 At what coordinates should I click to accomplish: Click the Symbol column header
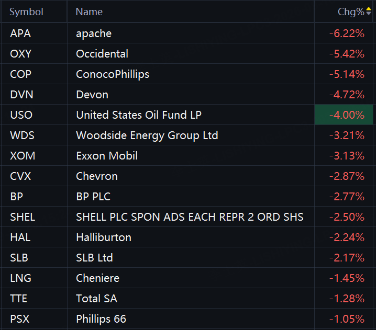(26, 12)
